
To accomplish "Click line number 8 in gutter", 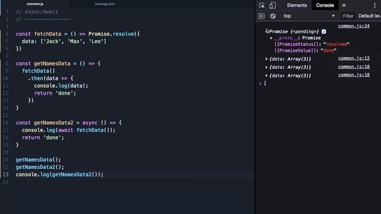I will [x=7, y=64].
